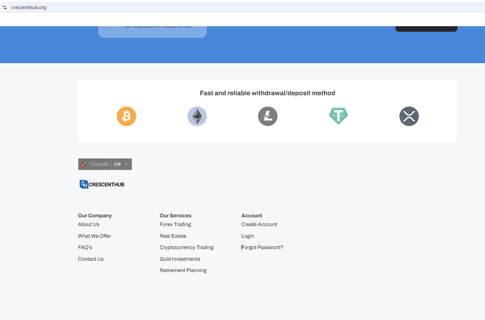Viewport: 485px width, 320px height.
Task: Open the About Us link
Action: pos(89,224)
